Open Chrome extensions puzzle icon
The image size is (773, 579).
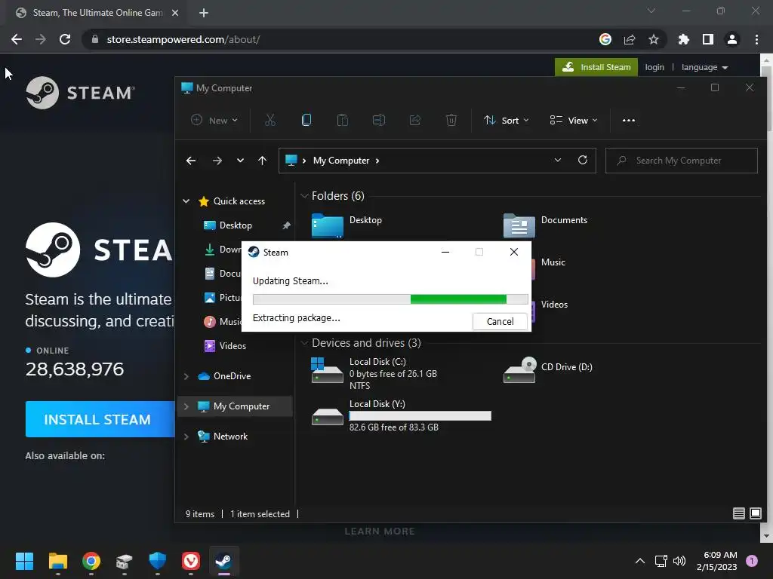[683, 39]
